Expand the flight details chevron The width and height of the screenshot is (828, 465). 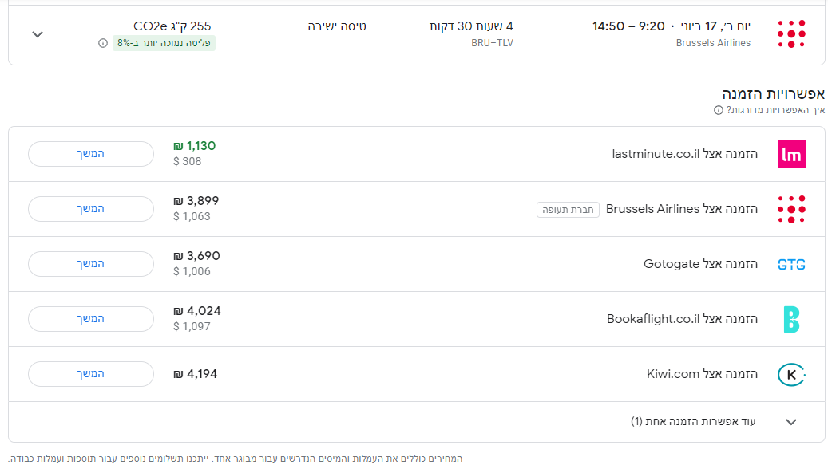pos(38,34)
